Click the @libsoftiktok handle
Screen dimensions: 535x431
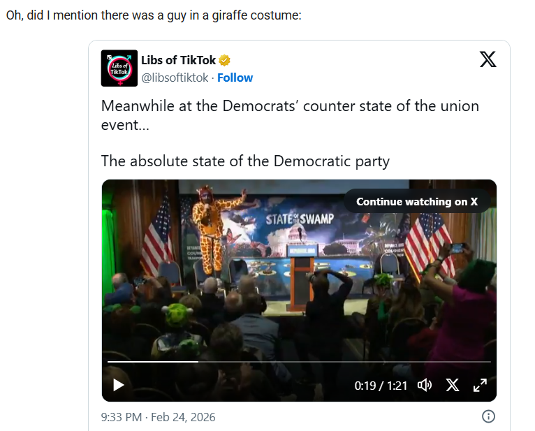[175, 78]
